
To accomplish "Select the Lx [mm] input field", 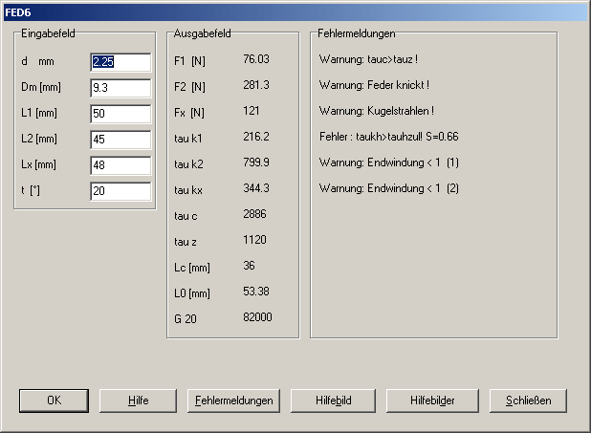I will tap(120, 165).
